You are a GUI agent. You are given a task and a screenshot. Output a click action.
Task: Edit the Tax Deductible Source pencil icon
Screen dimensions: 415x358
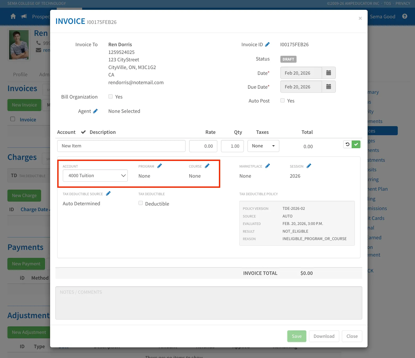[108, 194]
